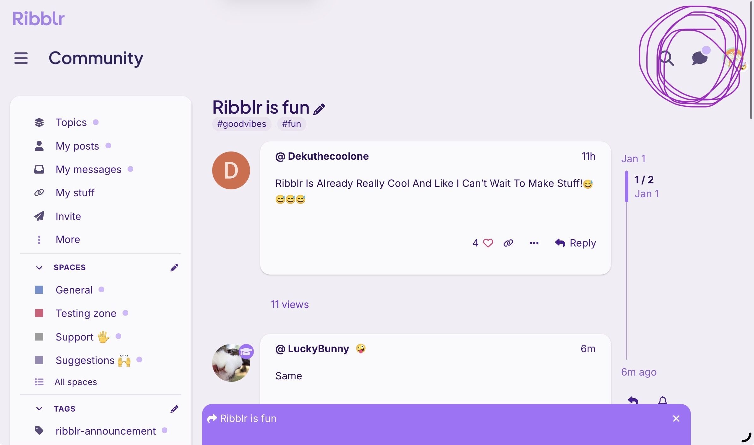This screenshot has height=445, width=754.
Task: Open more options on Dekuthecoolone's post
Action: 534,243
